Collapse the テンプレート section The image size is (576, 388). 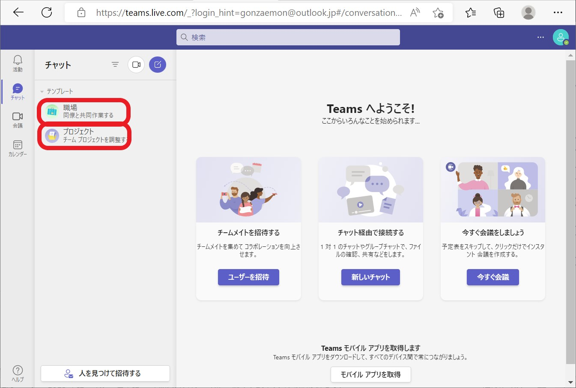pyautogui.click(x=42, y=92)
